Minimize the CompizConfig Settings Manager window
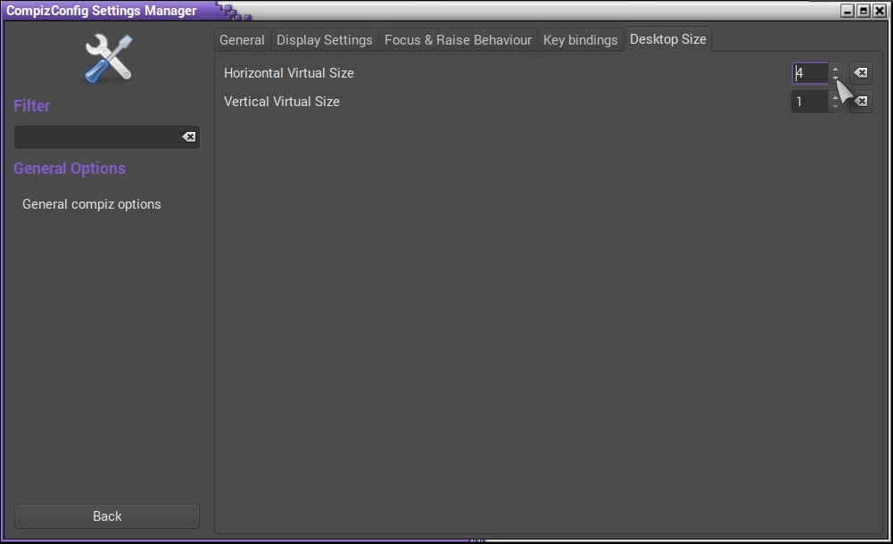The image size is (893, 544). tap(848, 11)
